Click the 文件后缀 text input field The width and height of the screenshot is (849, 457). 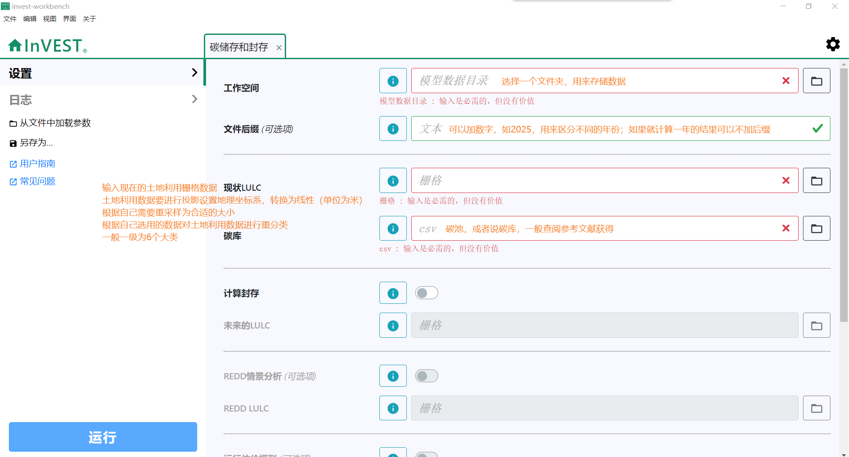[x=620, y=128]
